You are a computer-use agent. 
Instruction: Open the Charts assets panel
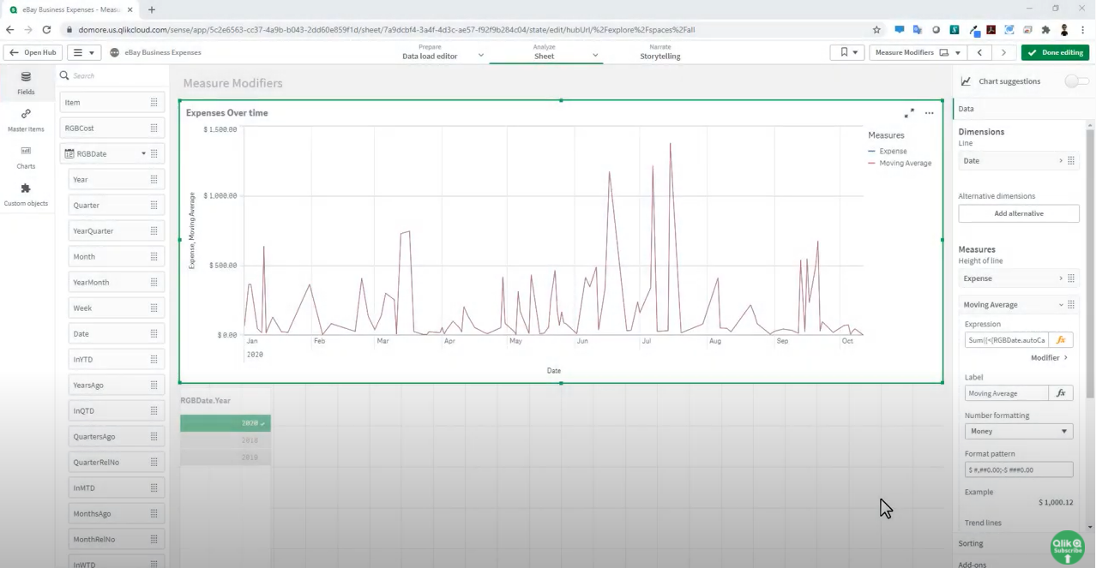[x=26, y=156]
